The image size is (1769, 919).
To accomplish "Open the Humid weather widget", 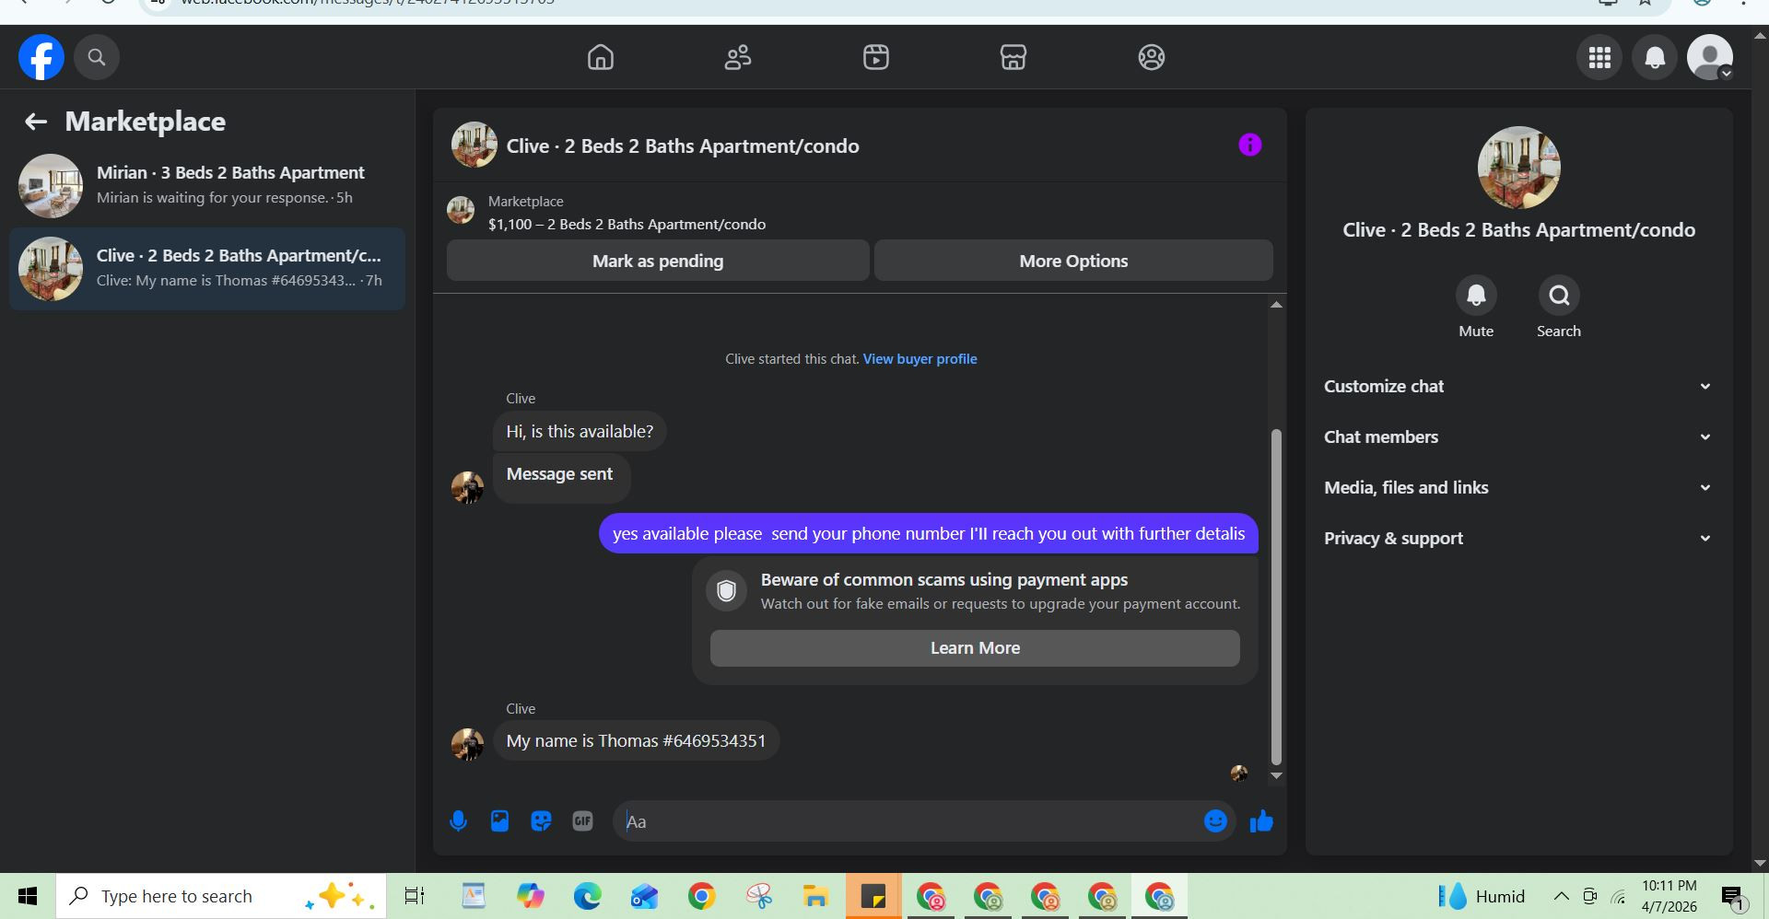I will (x=1482, y=896).
